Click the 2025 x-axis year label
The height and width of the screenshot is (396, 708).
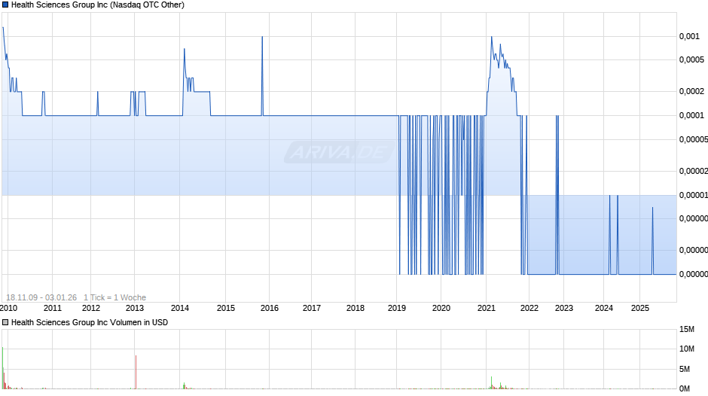point(640,308)
